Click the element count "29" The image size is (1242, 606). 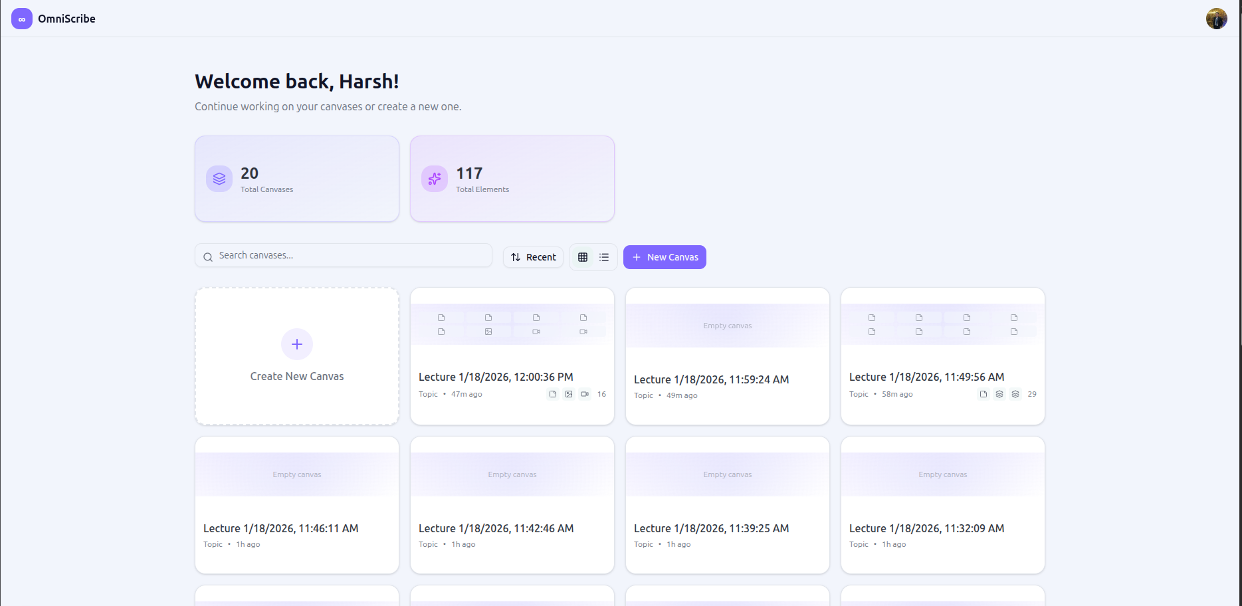[1032, 394]
